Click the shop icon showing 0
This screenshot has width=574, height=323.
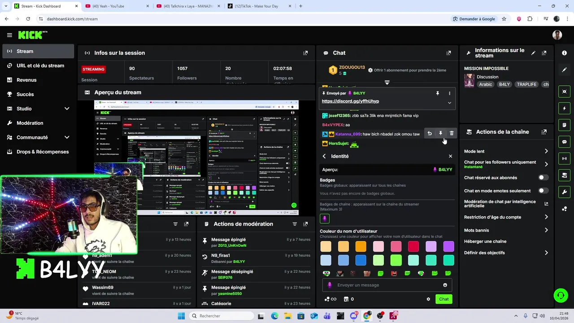(x=348, y=299)
